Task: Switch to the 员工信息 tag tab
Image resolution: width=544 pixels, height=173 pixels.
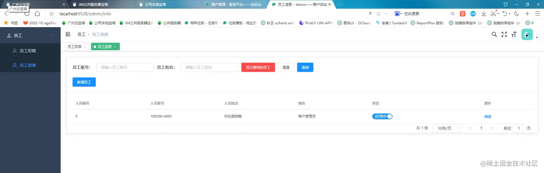Action: coord(105,47)
